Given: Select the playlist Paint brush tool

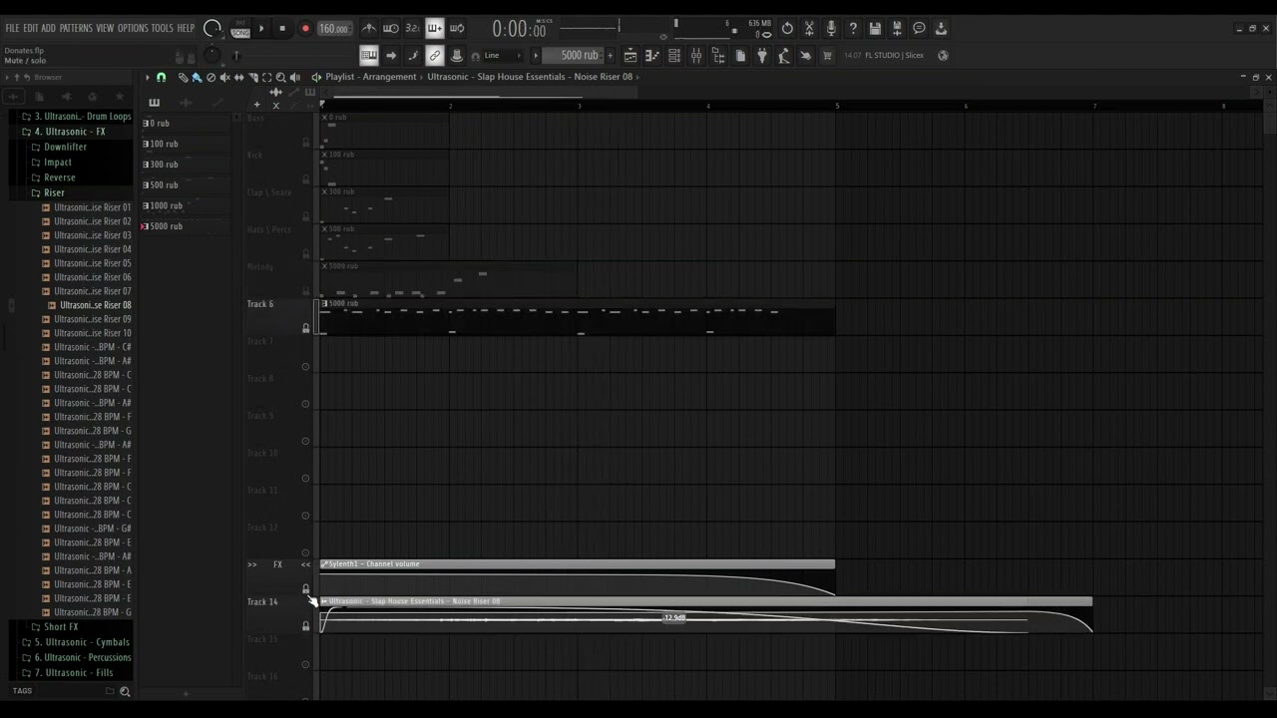Looking at the screenshot, I should [x=197, y=77].
